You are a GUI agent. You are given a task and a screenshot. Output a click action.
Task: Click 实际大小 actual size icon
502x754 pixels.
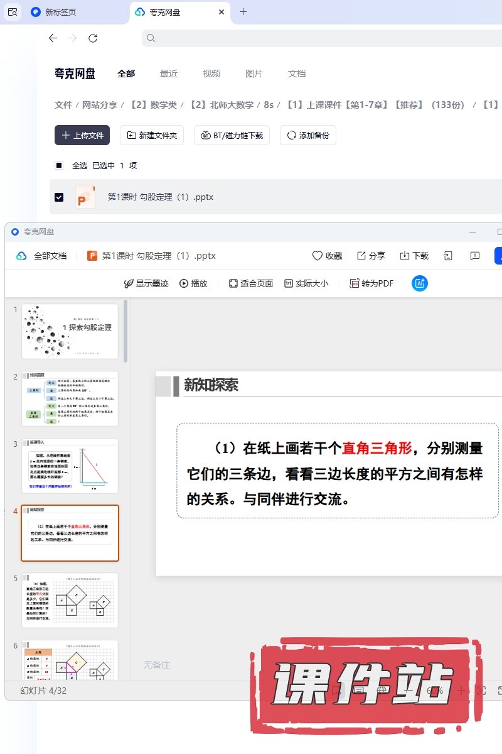(289, 283)
